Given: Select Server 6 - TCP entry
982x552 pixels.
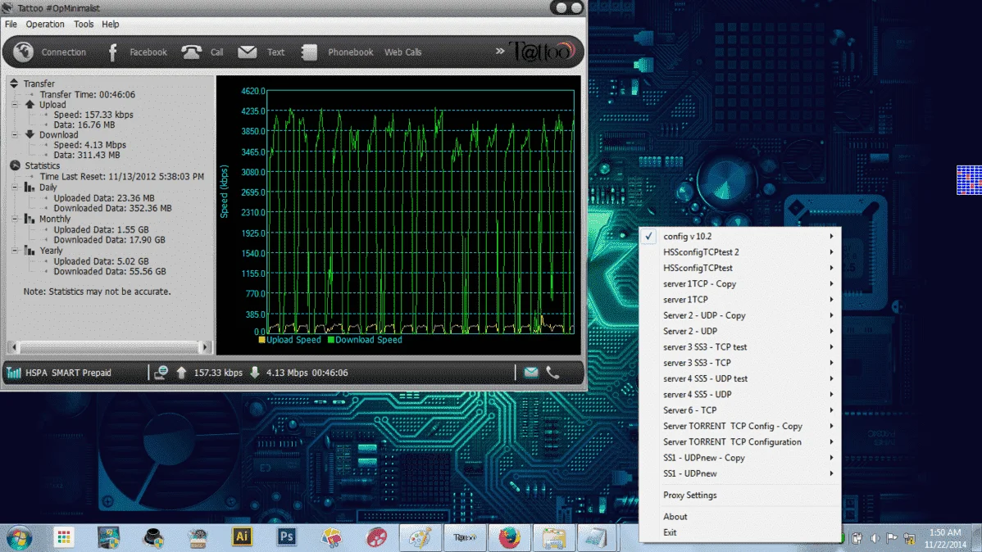Looking at the screenshot, I should point(739,410).
